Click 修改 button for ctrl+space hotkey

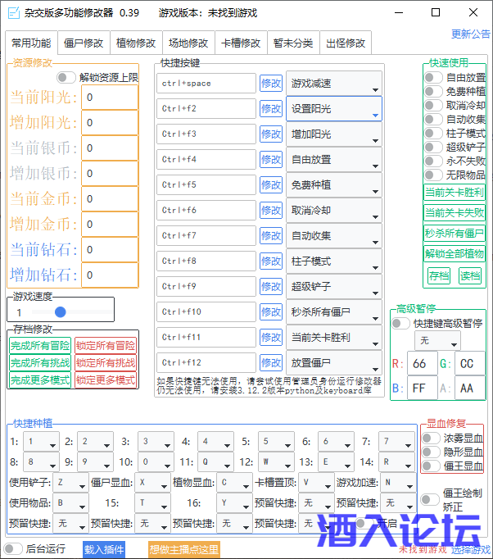[x=271, y=84]
